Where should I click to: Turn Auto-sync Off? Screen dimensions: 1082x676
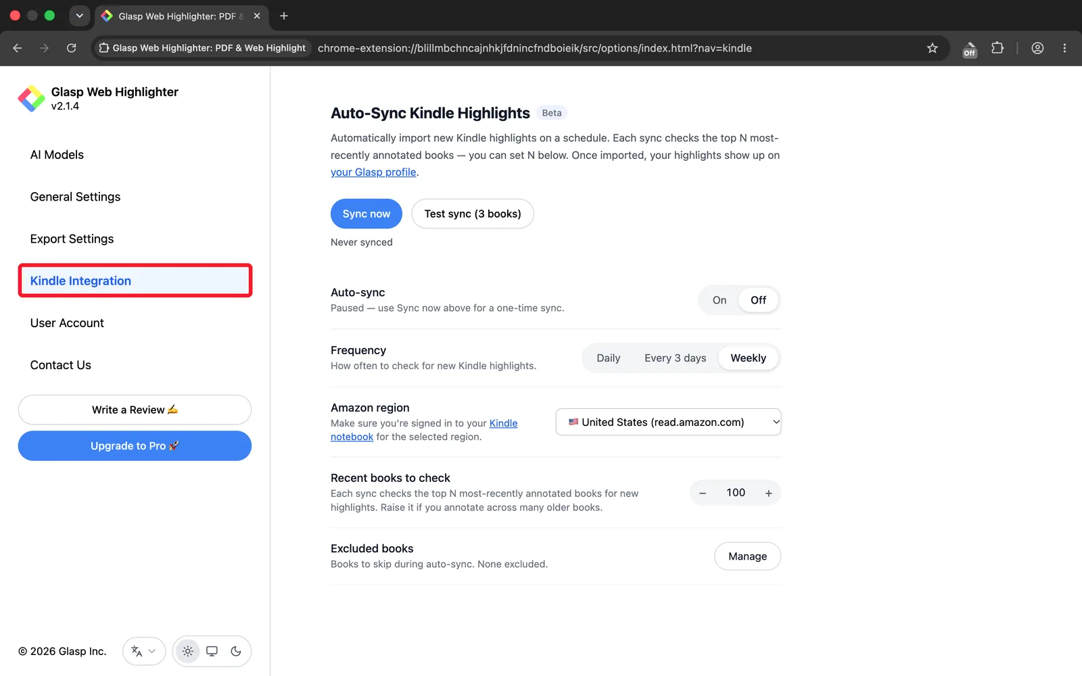pos(759,300)
